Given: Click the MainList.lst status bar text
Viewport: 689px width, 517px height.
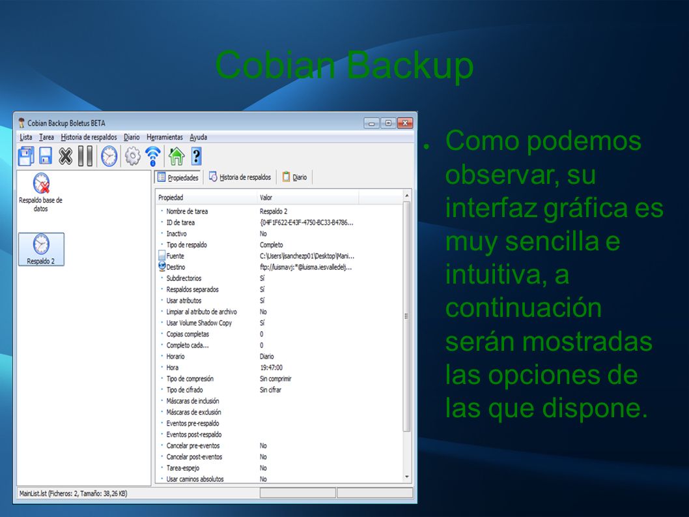Looking at the screenshot, I should [x=74, y=494].
